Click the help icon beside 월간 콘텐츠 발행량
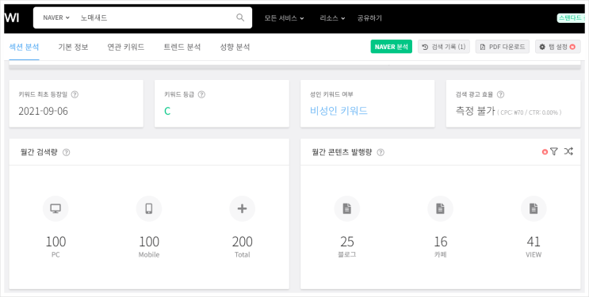The image size is (589, 297). (381, 152)
